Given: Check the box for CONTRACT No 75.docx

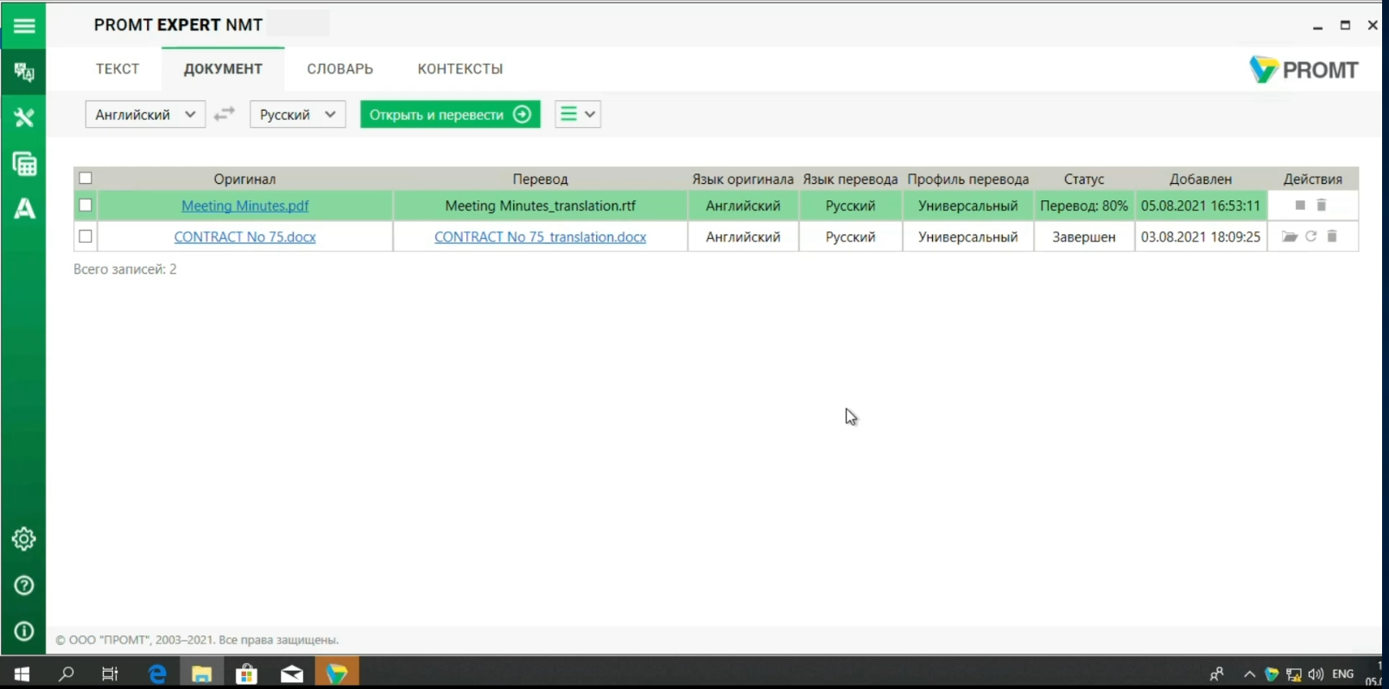Looking at the screenshot, I should pyautogui.click(x=86, y=236).
